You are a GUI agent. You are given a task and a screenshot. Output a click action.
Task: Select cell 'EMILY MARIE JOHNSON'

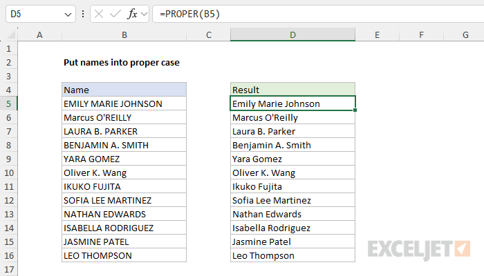tap(124, 103)
